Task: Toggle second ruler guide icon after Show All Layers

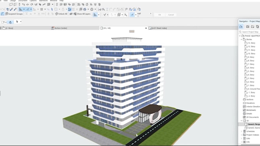Action: coord(95,15)
